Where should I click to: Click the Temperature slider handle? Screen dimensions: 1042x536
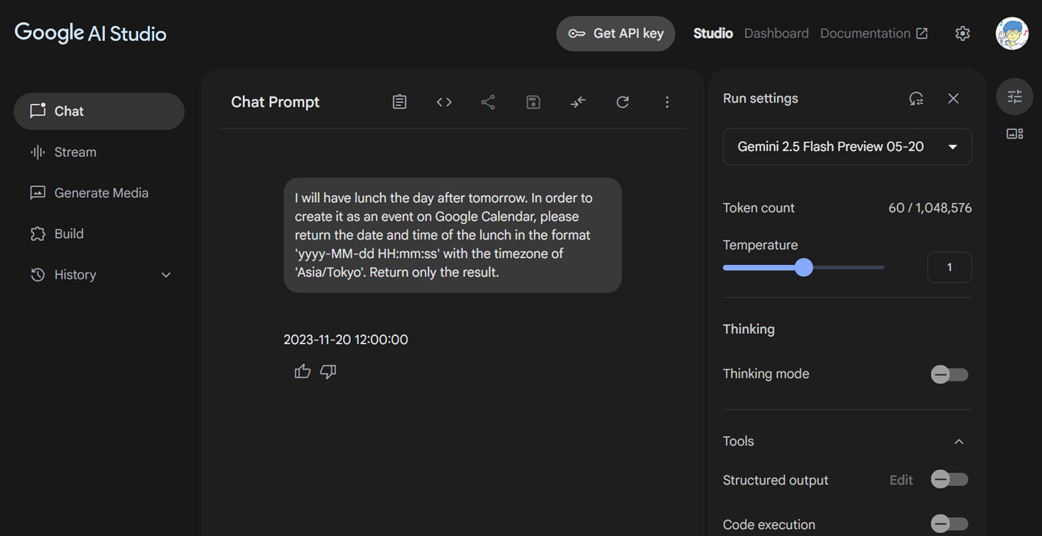(x=803, y=267)
